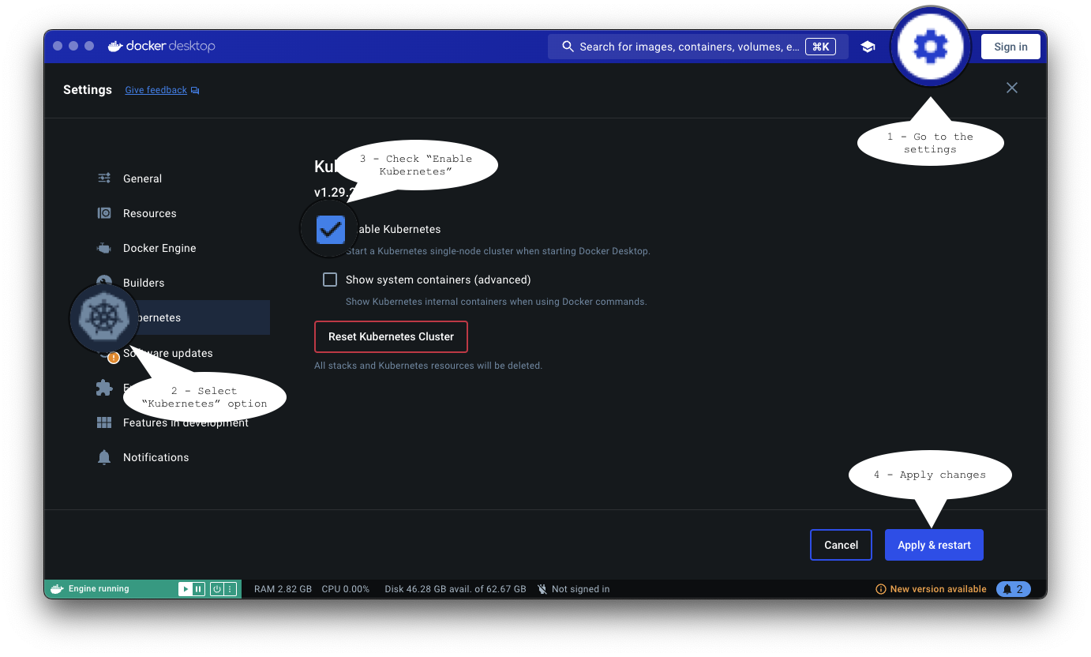Open the Learning Center graduation cap icon
The image size is (1091, 657).
[868, 47]
